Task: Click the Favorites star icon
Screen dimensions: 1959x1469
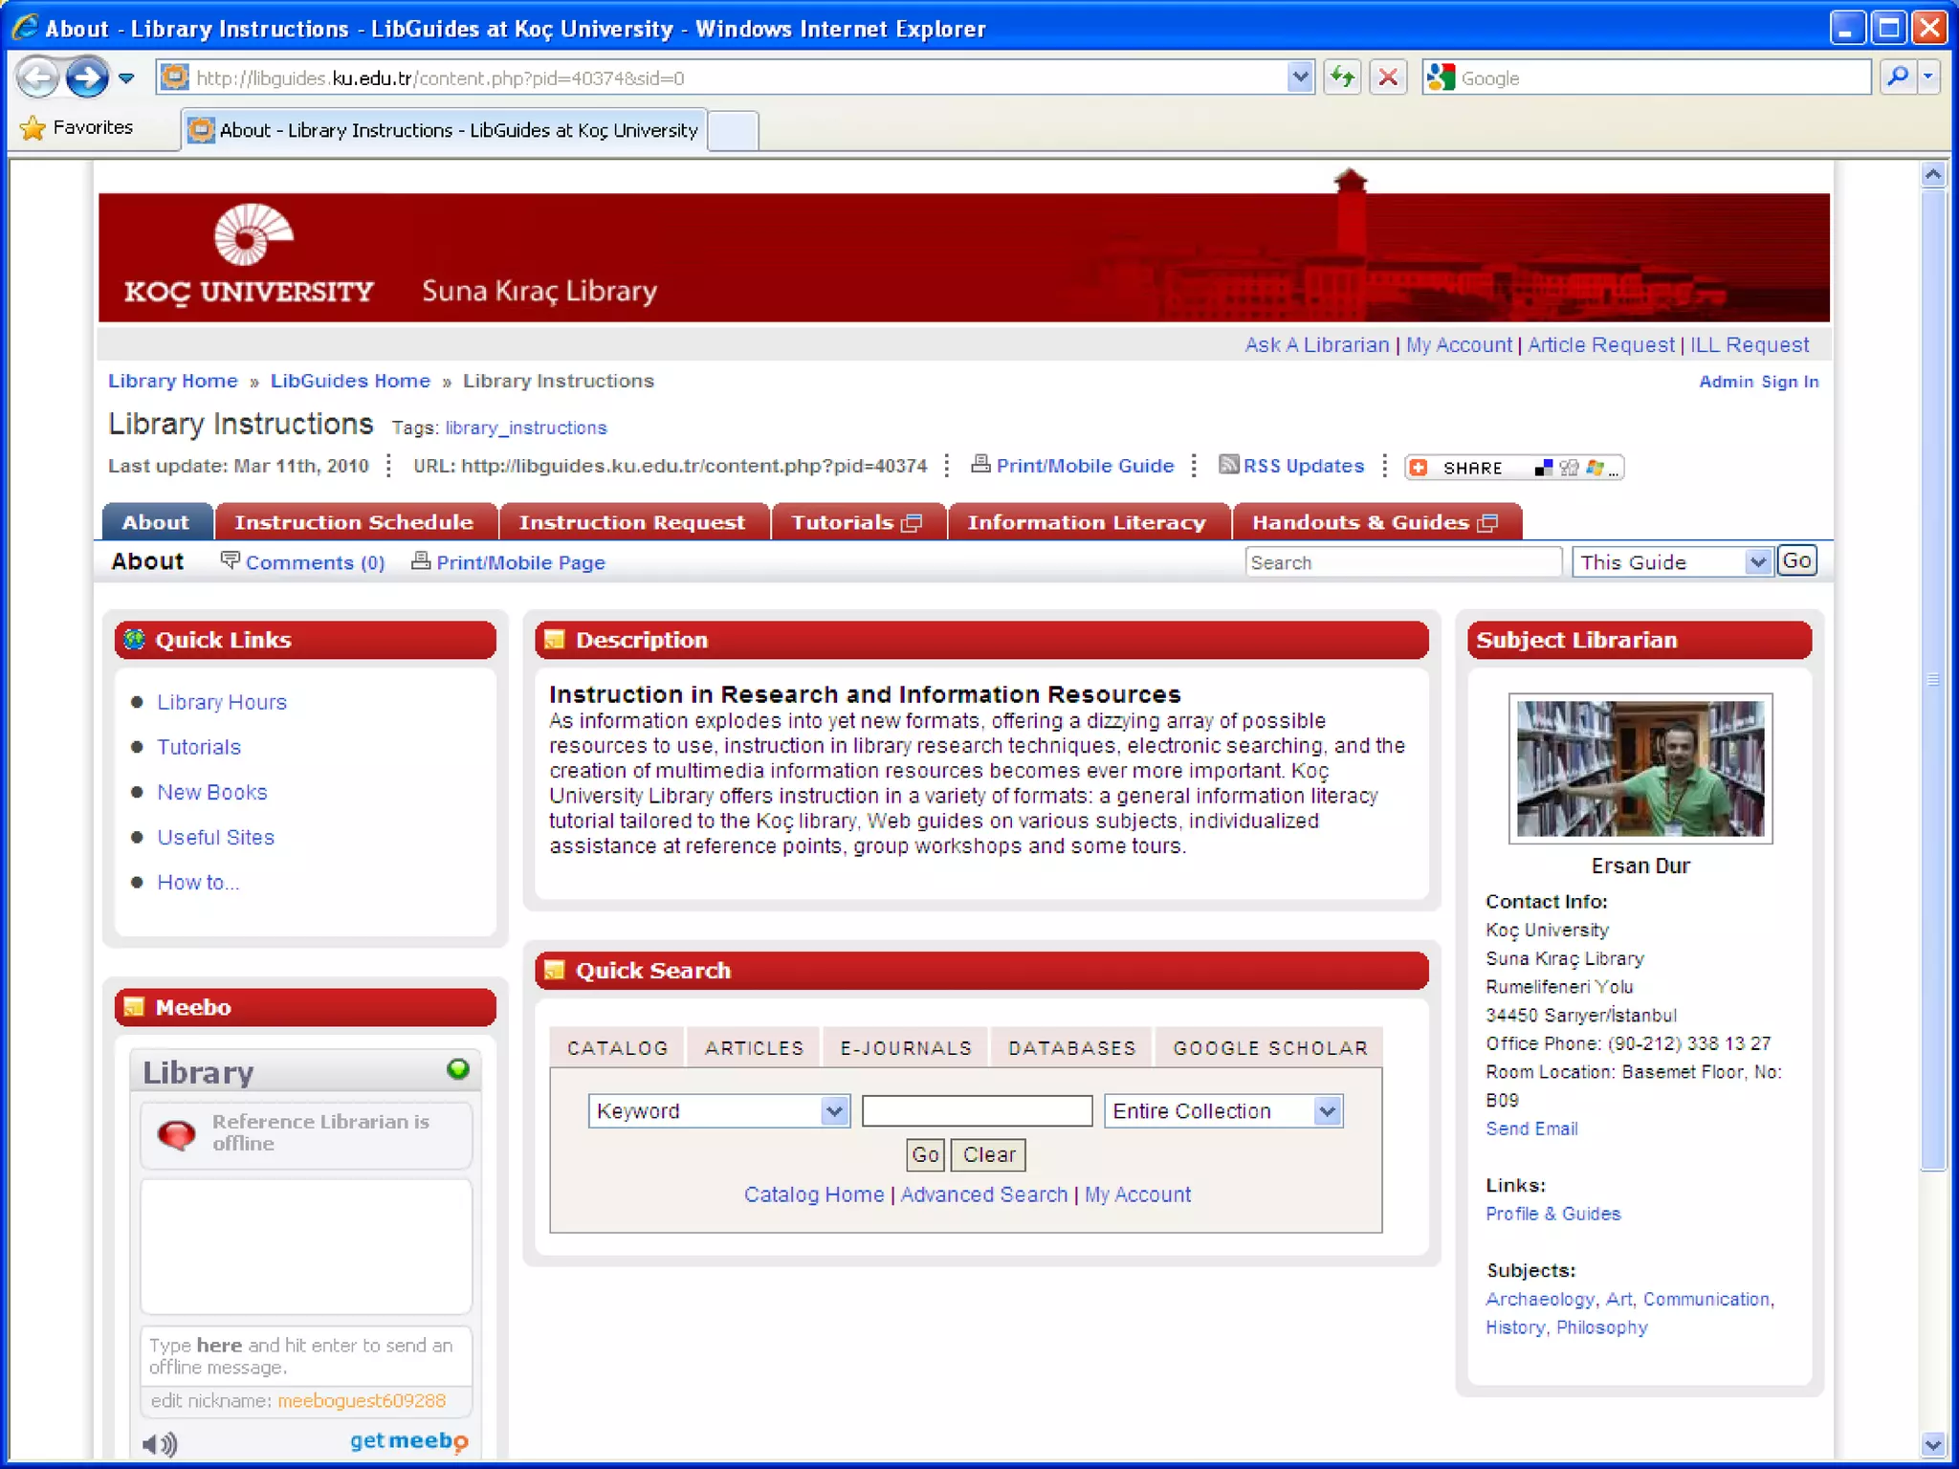Action: coord(33,128)
